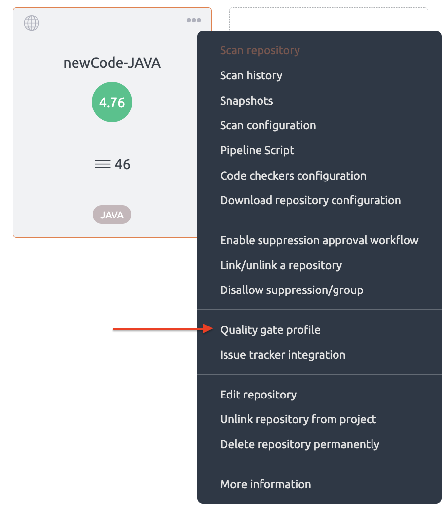Click Edit repository menu entry

[258, 395]
